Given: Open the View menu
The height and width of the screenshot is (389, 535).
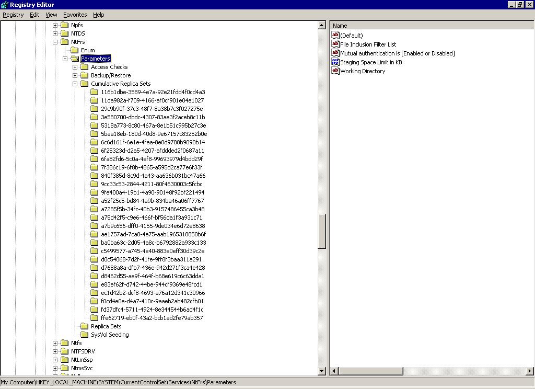Looking at the screenshot, I should point(51,15).
